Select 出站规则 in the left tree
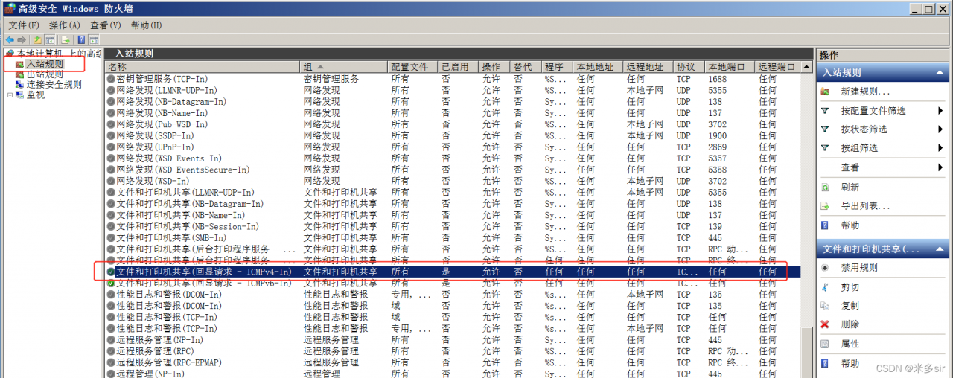 (x=45, y=74)
